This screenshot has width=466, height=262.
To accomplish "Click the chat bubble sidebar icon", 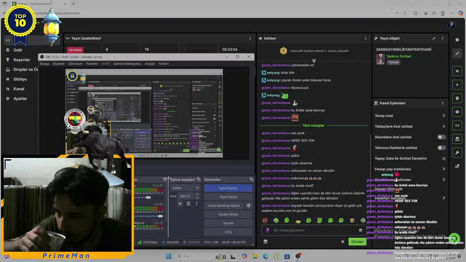I will click(457, 112).
